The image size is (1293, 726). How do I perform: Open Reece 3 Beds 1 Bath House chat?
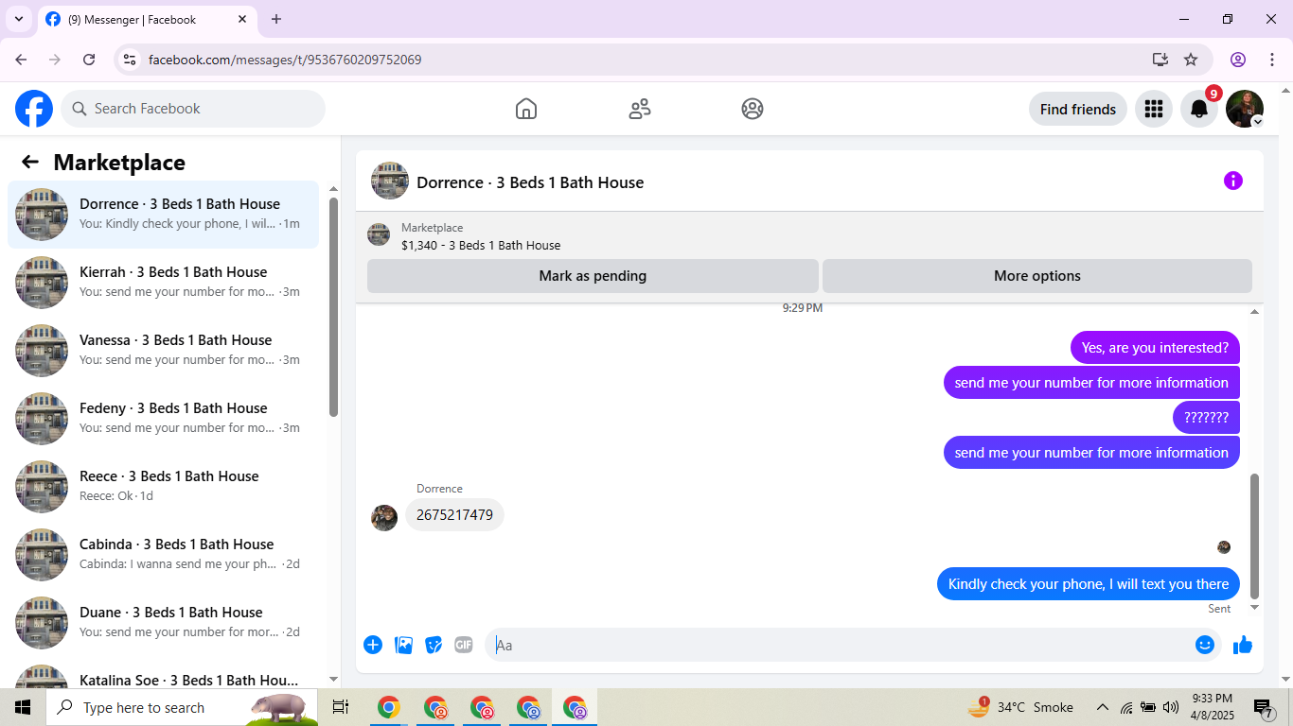(x=163, y=487)
